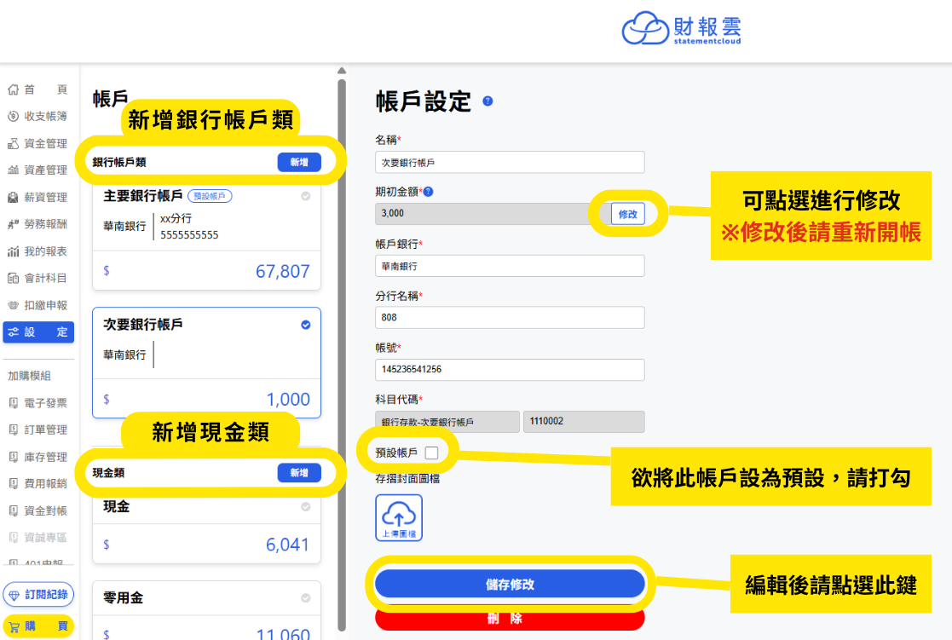The height and width of the screenshot is (640, 952).
Task: Select the check mark on 次要銀行帳戶 card
Action: (x=306, y=325)
